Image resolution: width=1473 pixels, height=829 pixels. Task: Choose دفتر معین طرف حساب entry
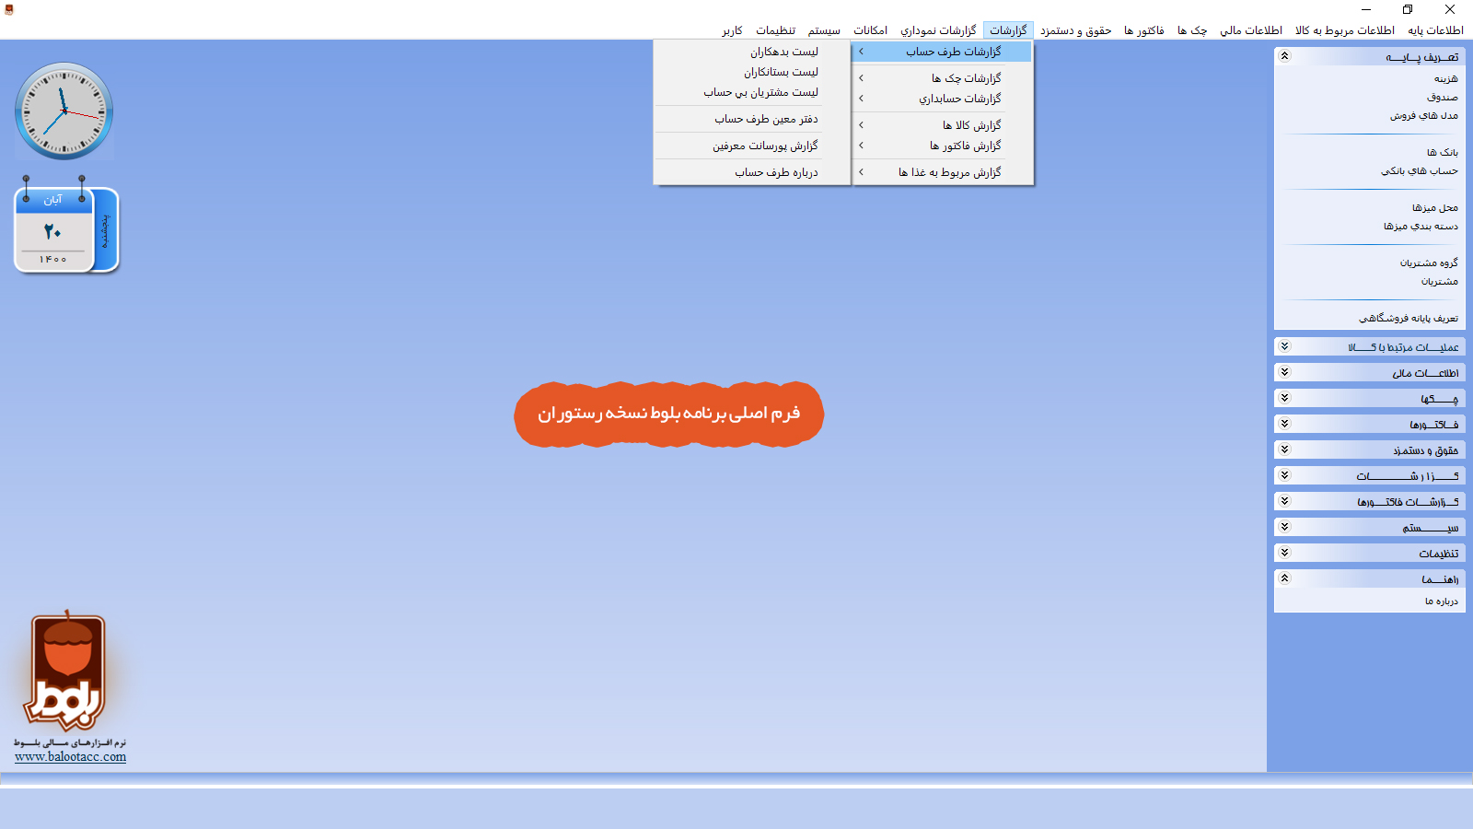tap(766, 119)
